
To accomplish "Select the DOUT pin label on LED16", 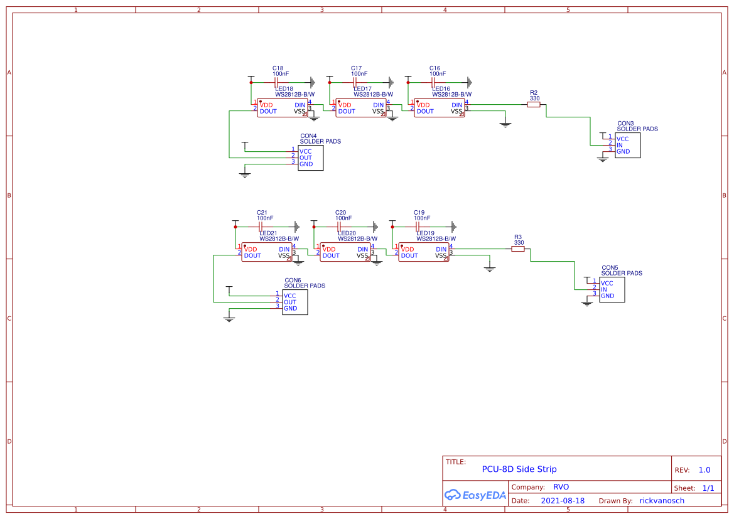I will coord(424,111).
